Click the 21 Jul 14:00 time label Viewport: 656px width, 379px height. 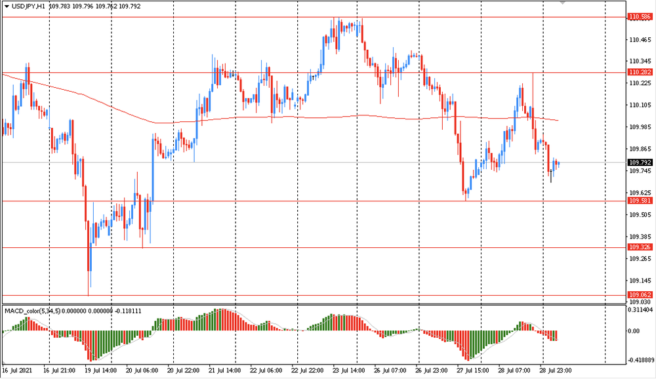coord(224,370)
